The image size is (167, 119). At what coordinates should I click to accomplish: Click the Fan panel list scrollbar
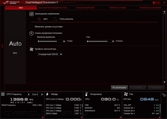(160, 109)
